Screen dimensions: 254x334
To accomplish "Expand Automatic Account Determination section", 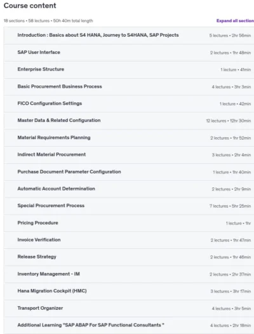I will (129, 189).
